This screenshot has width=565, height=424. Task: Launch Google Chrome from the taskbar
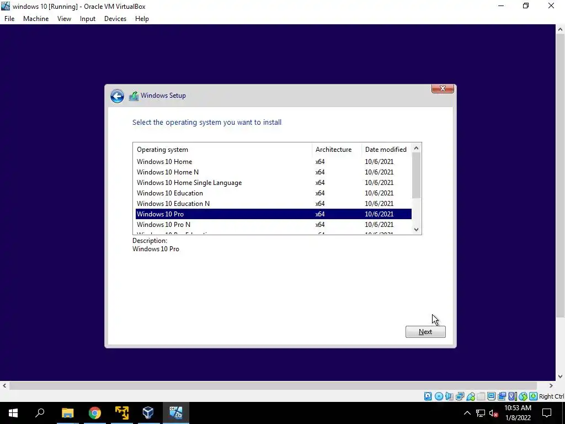94,412
